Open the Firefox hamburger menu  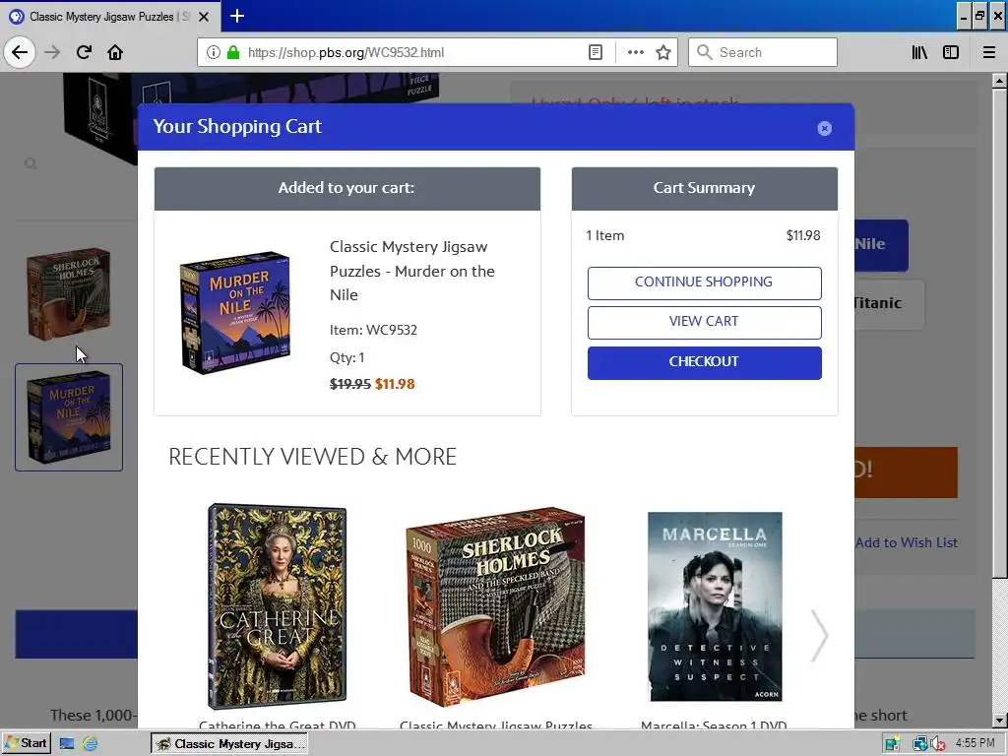coord(988,52)
